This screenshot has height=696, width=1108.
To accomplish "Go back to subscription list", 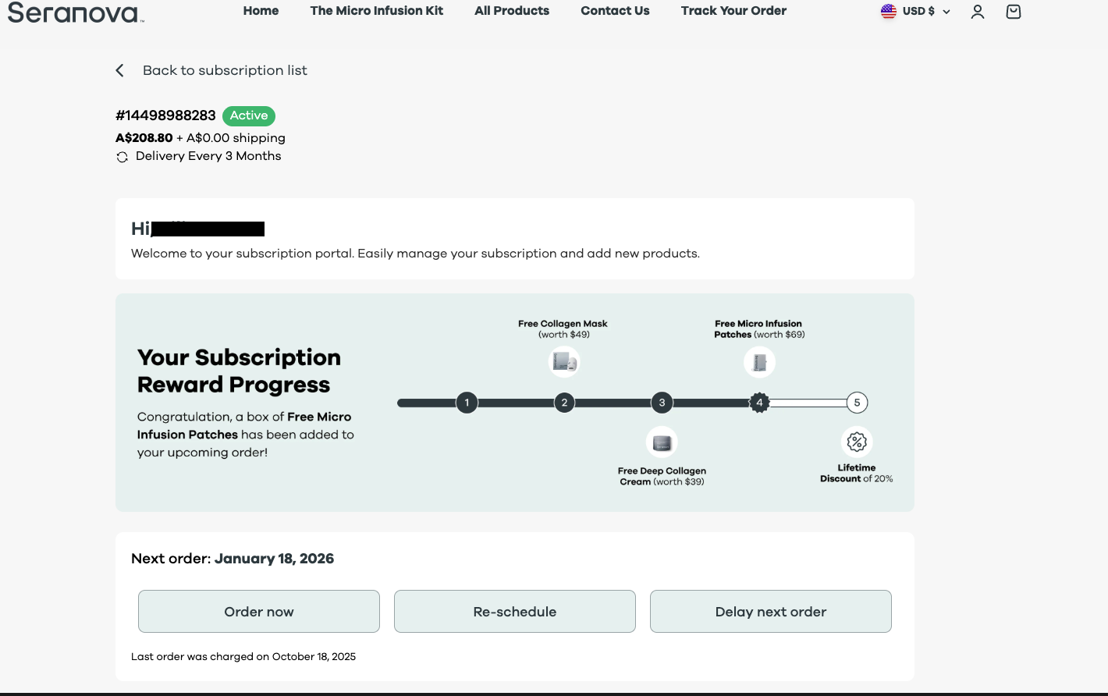I will click(x=225, y=70).
